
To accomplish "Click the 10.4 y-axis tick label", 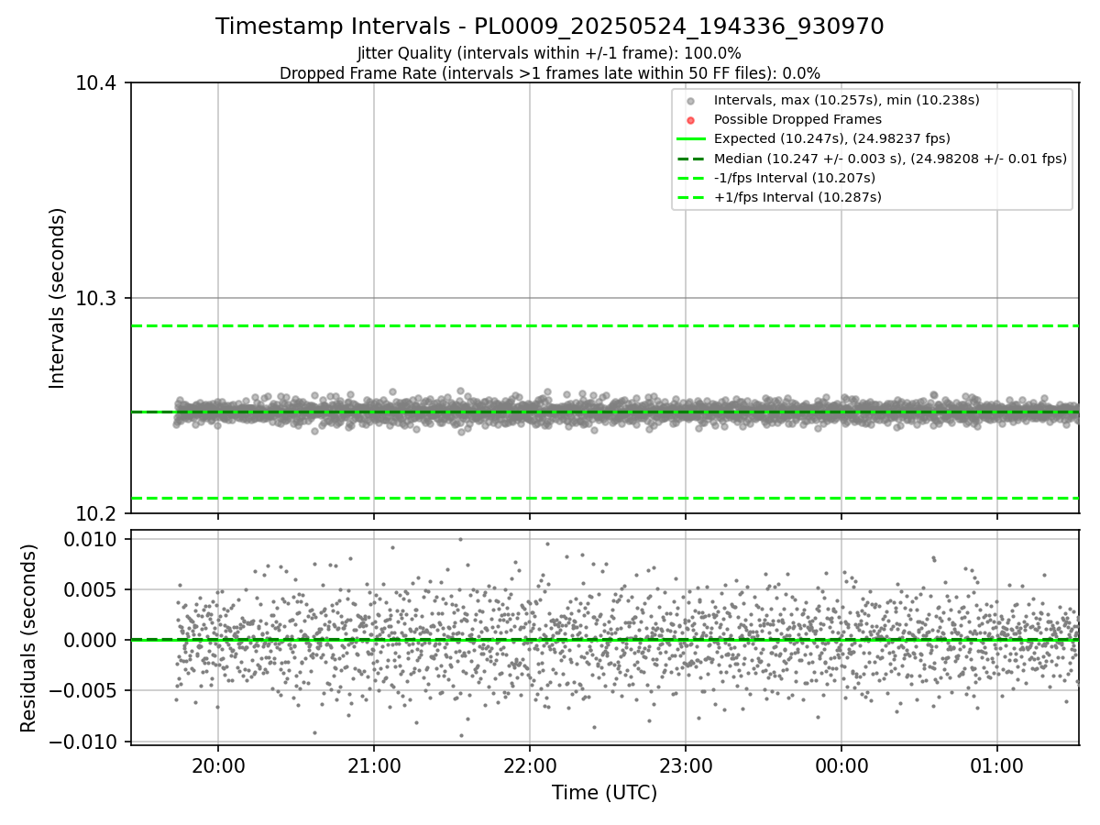I will 97,83.
